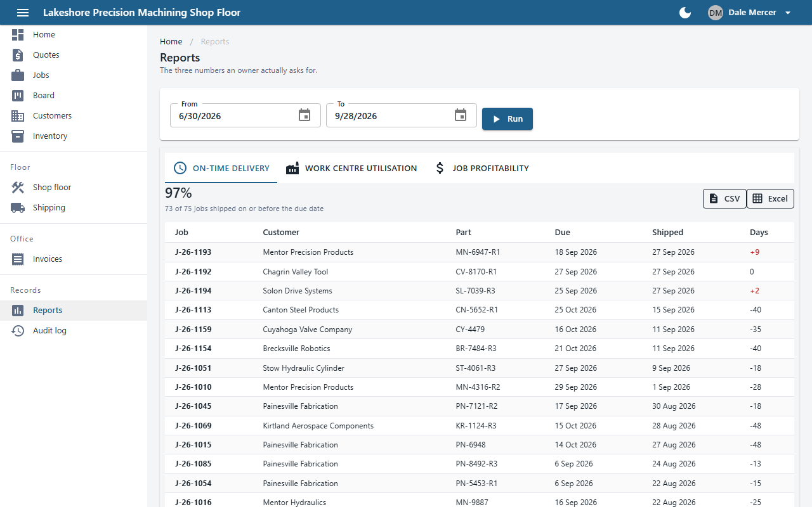Click the Jobs briefcase icon
This screenshot has width=812, height=507.
(18, 75)
